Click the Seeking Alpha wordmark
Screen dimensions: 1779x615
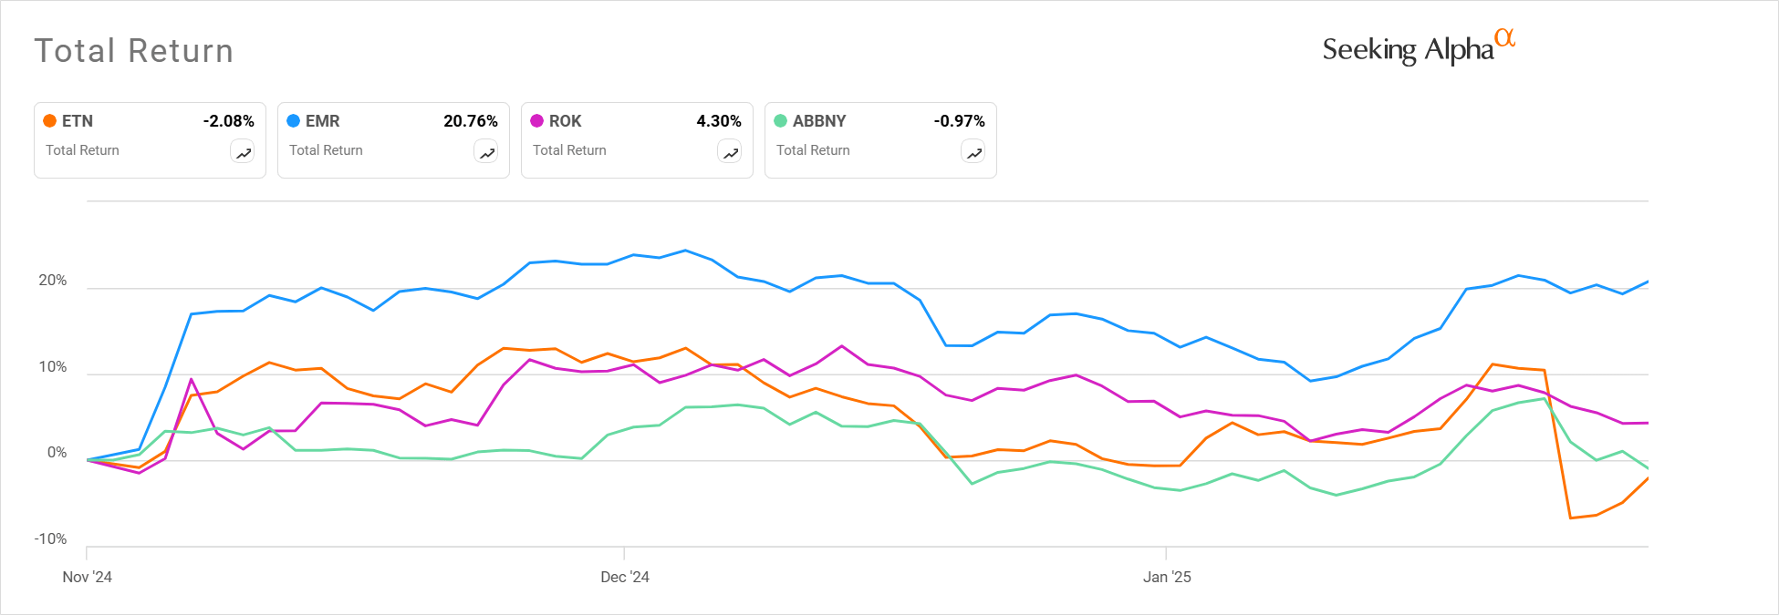pos(1409,50)
